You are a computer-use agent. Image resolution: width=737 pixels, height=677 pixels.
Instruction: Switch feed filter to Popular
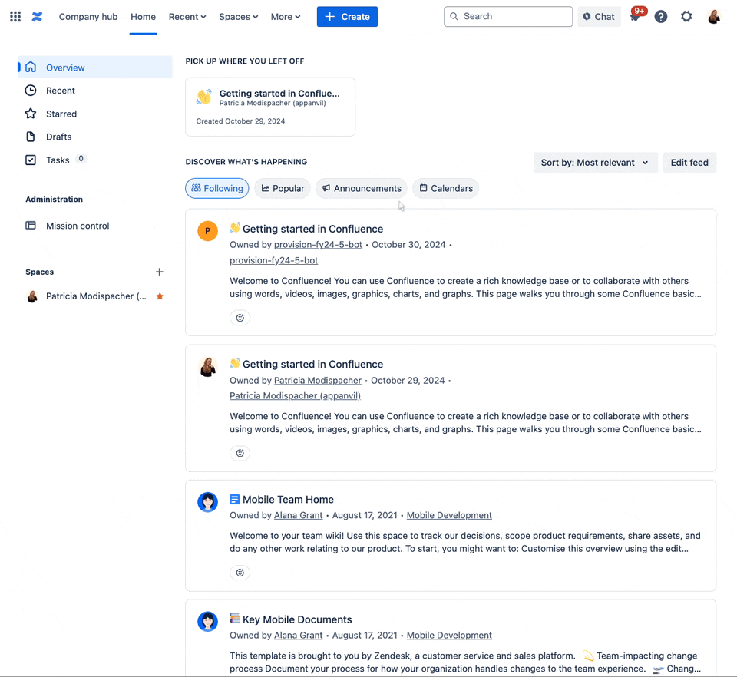[281, 188]
